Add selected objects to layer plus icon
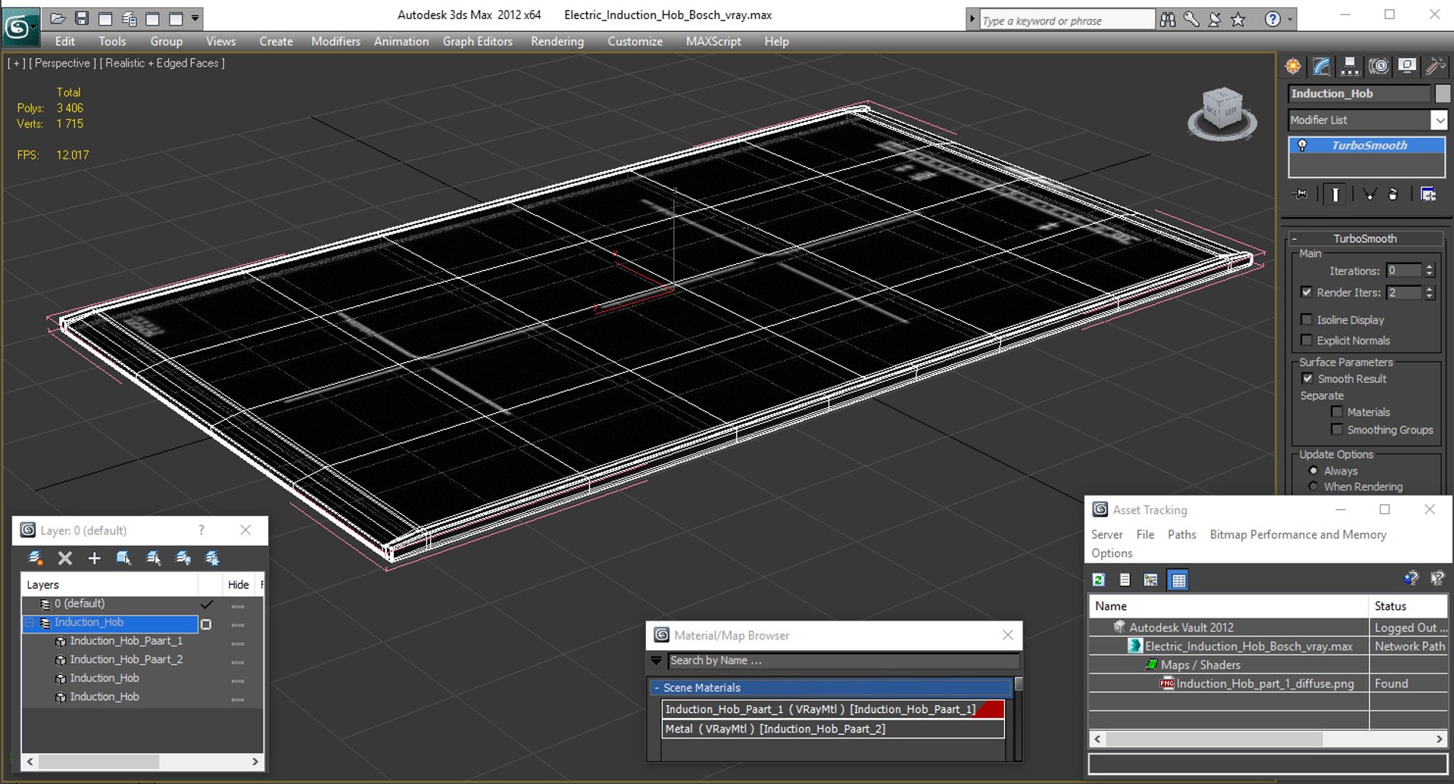 pyautogui.click(x=94, y=558)
